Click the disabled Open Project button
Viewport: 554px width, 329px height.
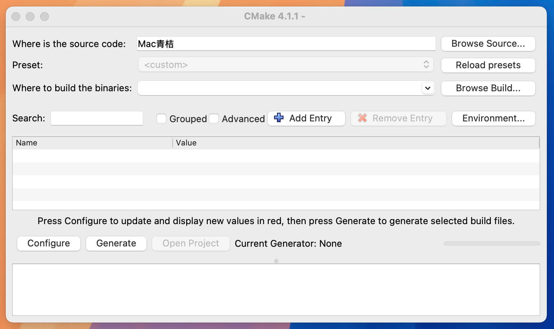point(191,243)
